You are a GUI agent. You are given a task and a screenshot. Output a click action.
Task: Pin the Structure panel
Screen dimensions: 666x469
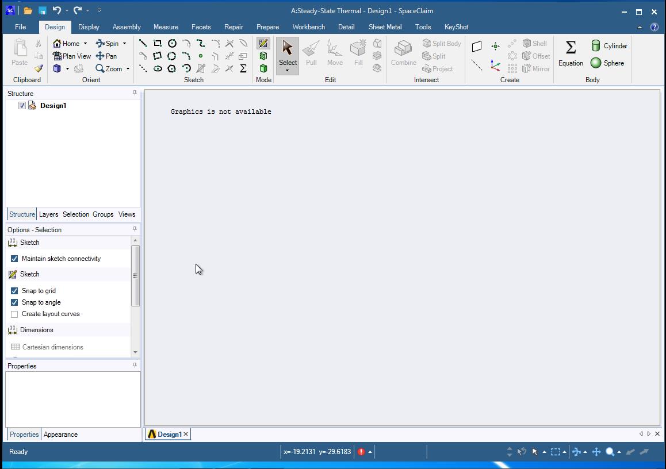point(135,93)
